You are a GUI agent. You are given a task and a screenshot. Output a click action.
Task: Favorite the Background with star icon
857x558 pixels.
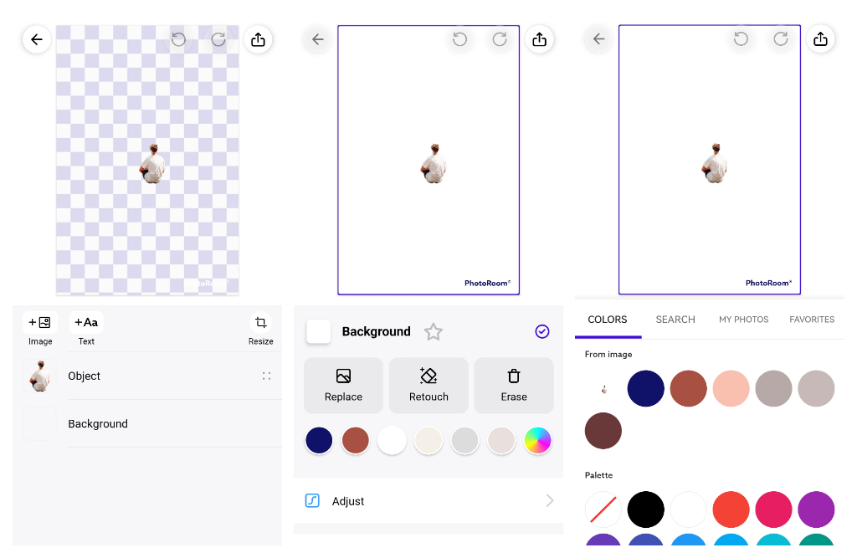[433, 332]
